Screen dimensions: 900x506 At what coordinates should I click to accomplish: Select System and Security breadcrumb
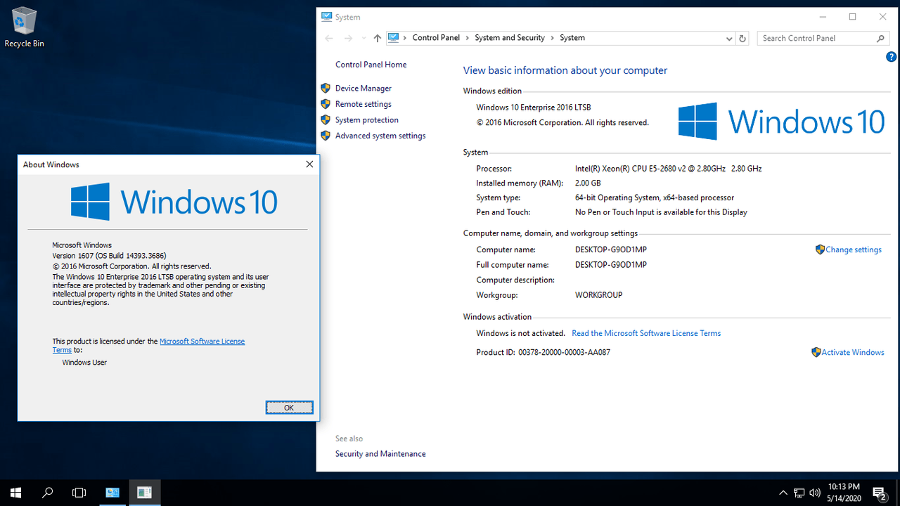coord(510,38)
